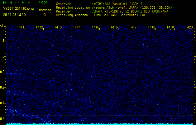Click the 0.6 frequency axis label
Viewport: 196px width, 125px height.
coord(3,118)
